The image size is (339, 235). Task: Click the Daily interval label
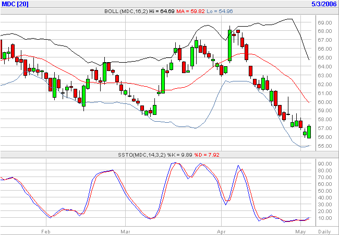[325, 232]
